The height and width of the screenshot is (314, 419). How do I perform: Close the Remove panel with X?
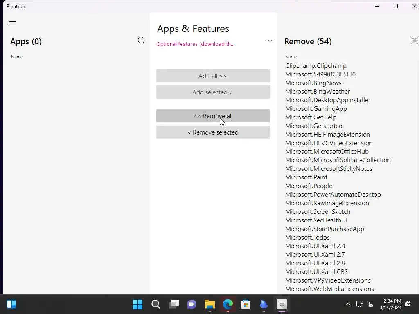pyautogui.click(x=414, y=40)
